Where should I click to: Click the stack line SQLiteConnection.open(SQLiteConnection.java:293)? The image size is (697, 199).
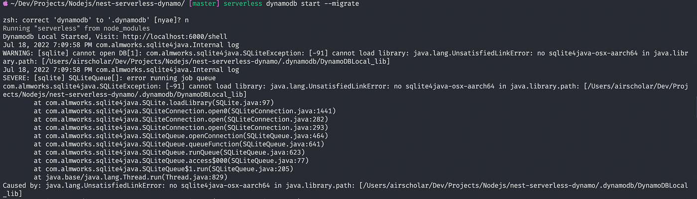point(181,127)
